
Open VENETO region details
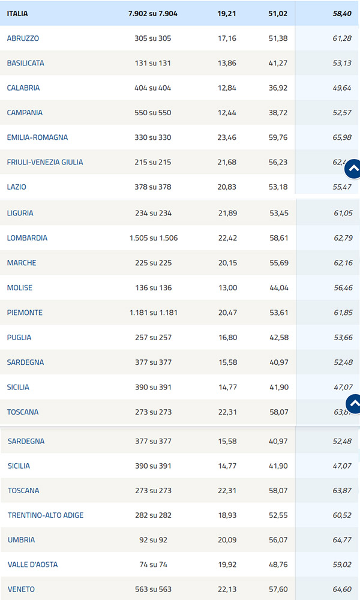(22, 589)
